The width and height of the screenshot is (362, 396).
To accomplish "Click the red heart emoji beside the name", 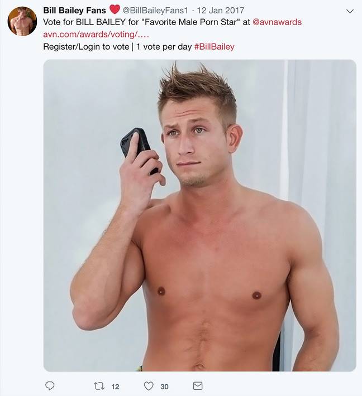I will [x=115, y=9].
